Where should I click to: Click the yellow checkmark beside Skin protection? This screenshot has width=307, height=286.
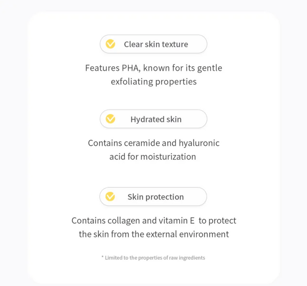click(110, 197)
